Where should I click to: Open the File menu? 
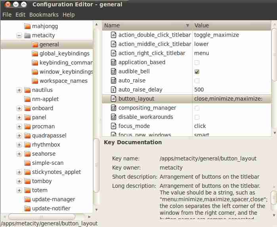[x=7, y=15]
